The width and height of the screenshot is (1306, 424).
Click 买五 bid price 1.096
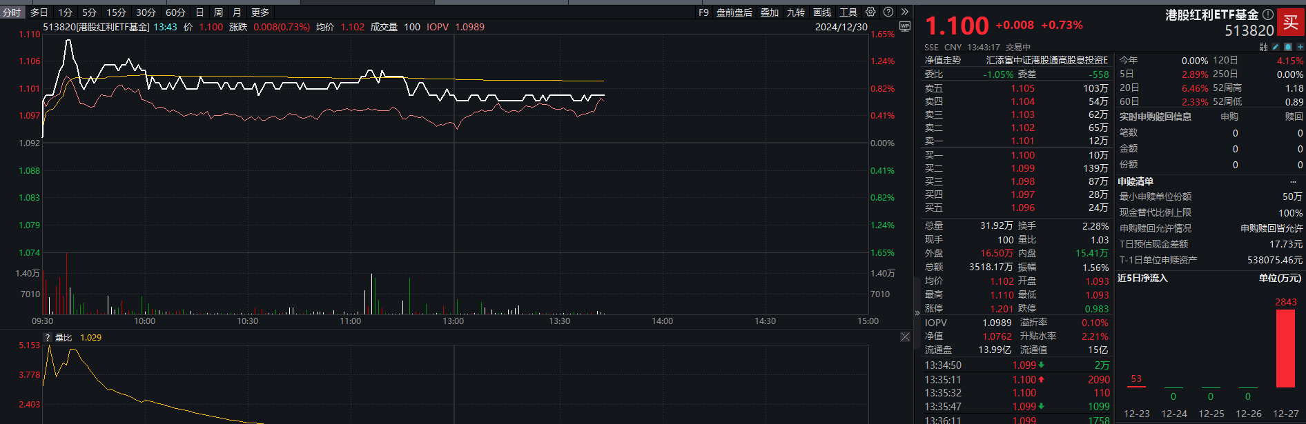point(1023,208)
